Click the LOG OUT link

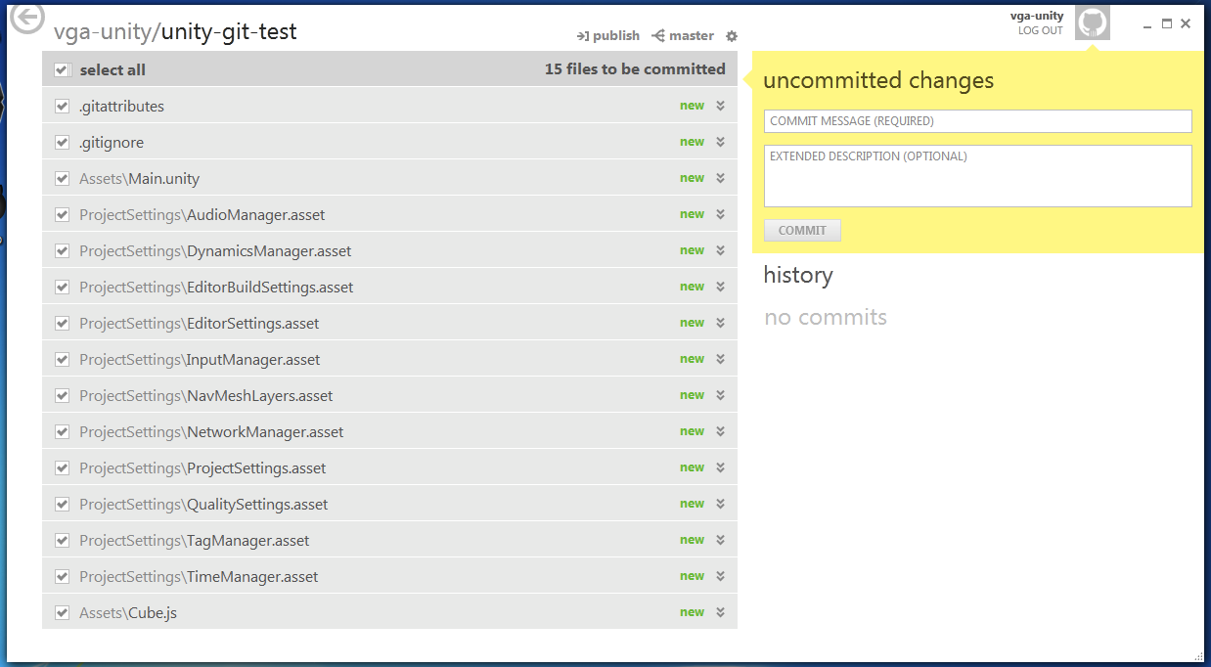1040,31
